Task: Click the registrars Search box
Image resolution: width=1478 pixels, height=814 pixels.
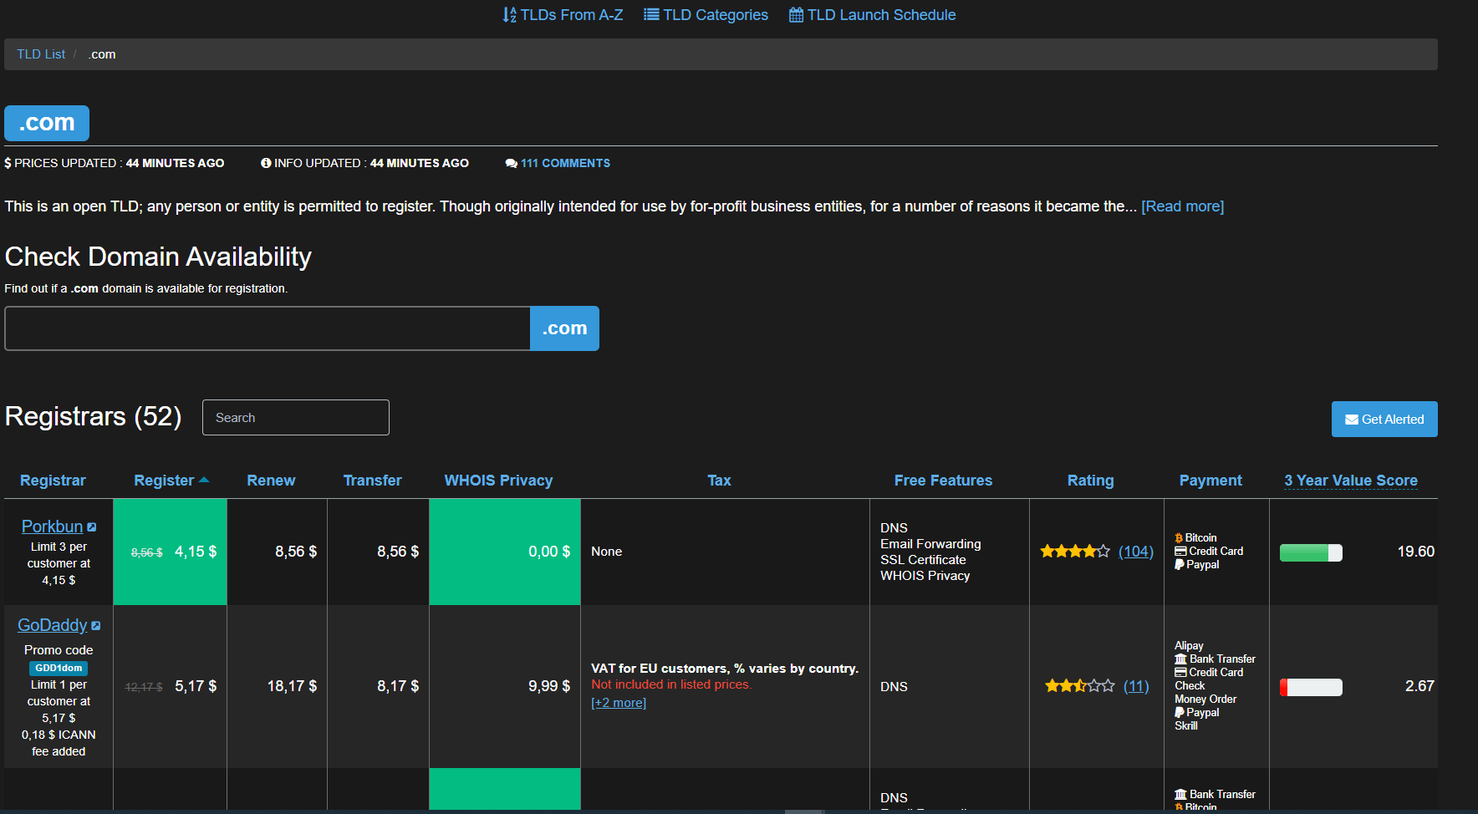Action: coord(296,417)
